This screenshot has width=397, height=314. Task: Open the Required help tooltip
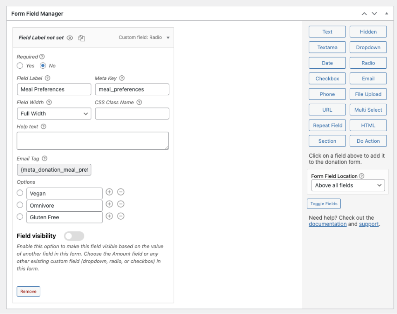(41, 56)
